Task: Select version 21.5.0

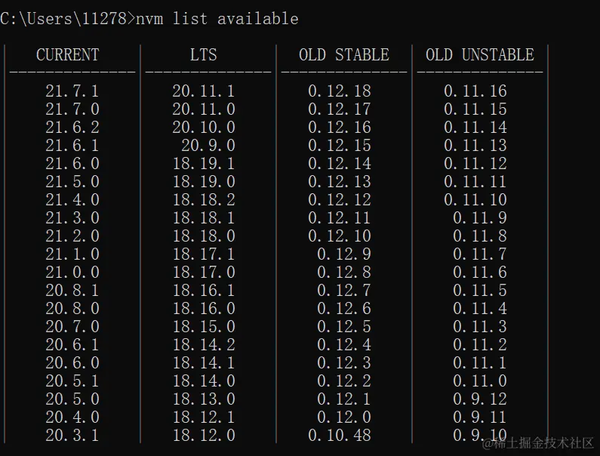Action: point(72,181)
